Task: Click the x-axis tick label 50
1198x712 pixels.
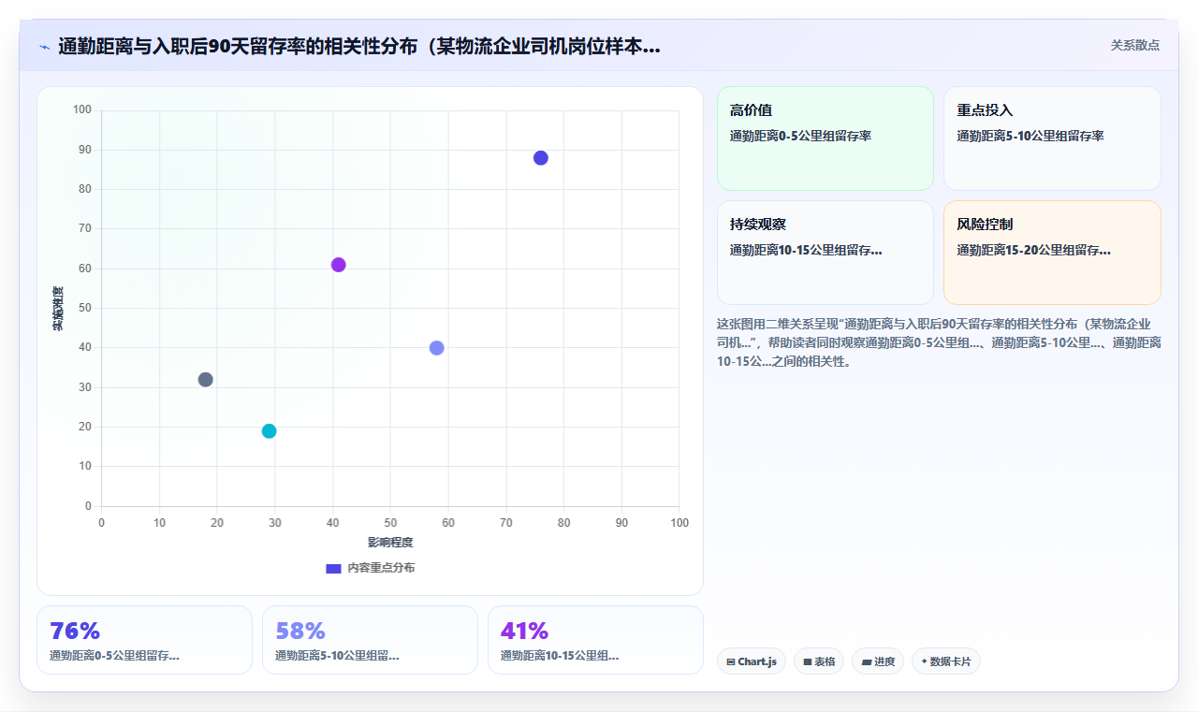Action: coord(390,523)
